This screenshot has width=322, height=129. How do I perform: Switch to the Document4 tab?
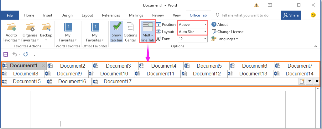pos(161,66)
